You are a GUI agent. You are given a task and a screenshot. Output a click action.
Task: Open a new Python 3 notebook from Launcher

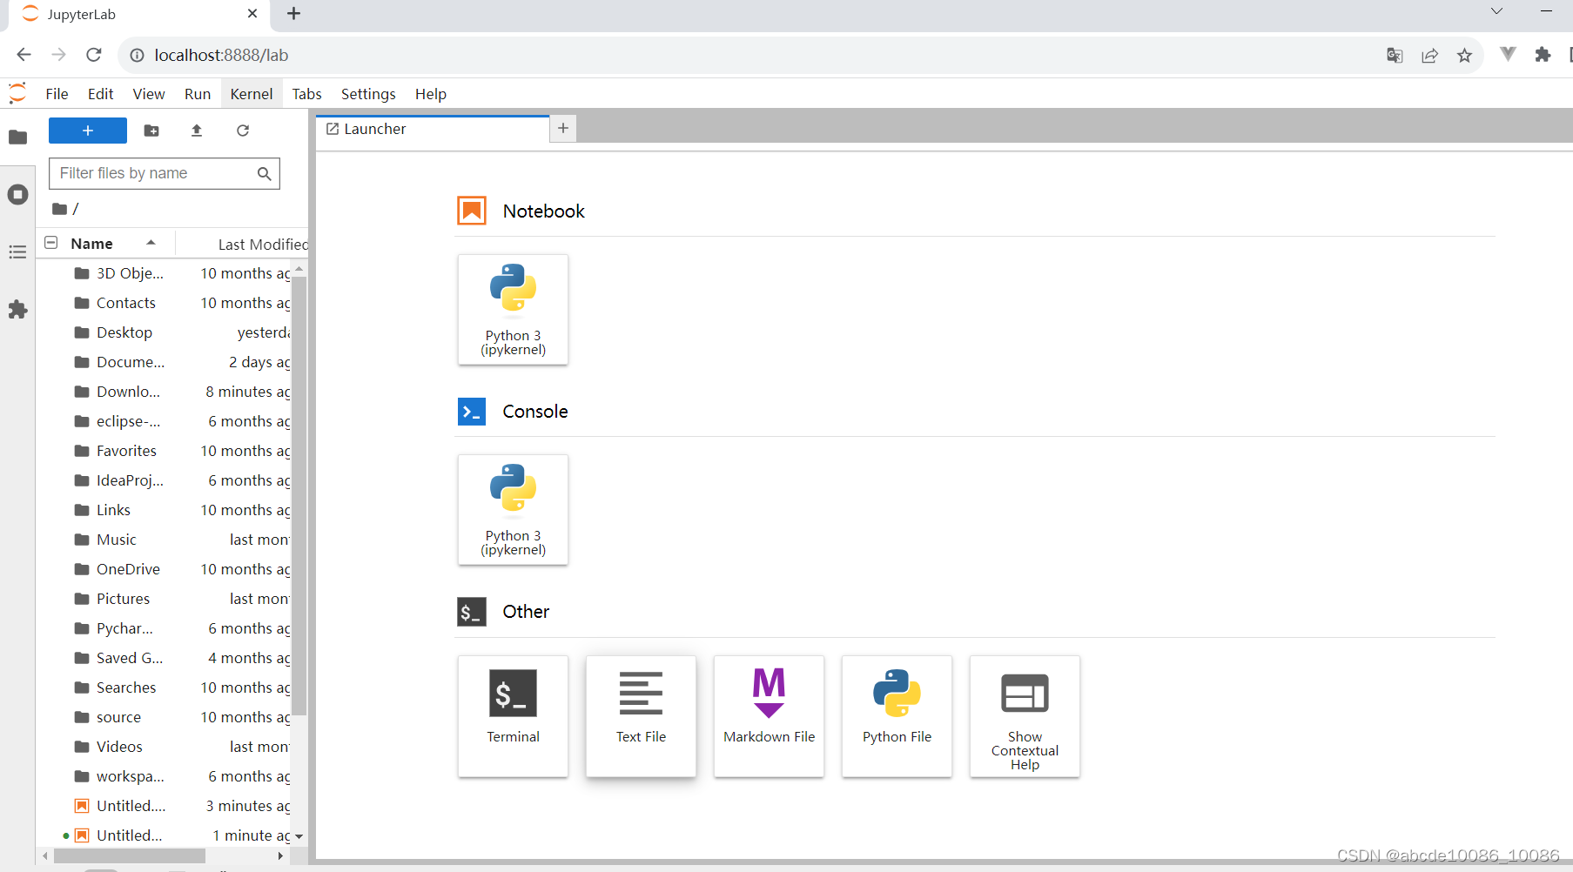click(513, 309)
